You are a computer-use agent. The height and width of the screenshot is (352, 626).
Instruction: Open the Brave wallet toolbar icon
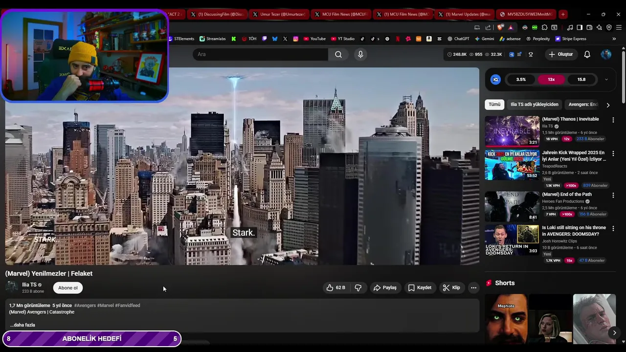click(x=589, y=27)
